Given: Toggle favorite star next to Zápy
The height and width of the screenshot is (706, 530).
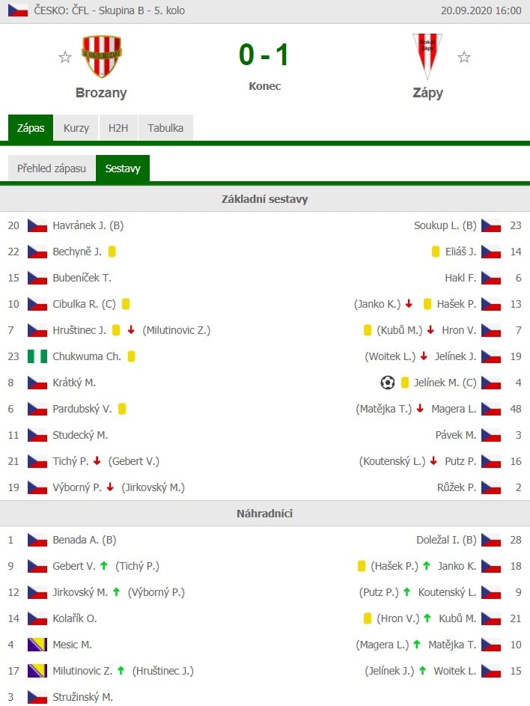Looking at the screenshot, I should click(464, 57).
